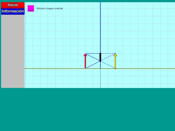This screenshot has height=131, width=175.
Task: Select the white handle at red arrow tip
Action: pos(85,54)
